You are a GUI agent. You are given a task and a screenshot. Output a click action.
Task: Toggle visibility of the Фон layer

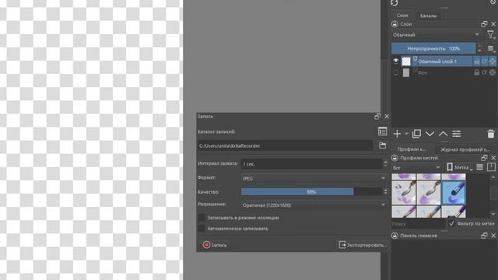click(396, 72)
